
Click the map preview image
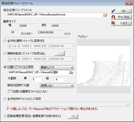[103, 66]
